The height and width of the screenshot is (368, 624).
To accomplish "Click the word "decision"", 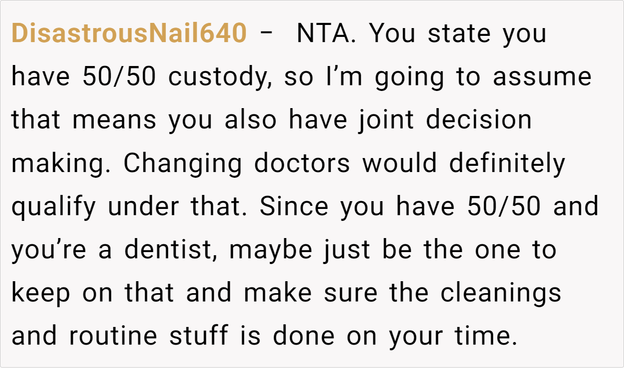I will pos(479,121).
